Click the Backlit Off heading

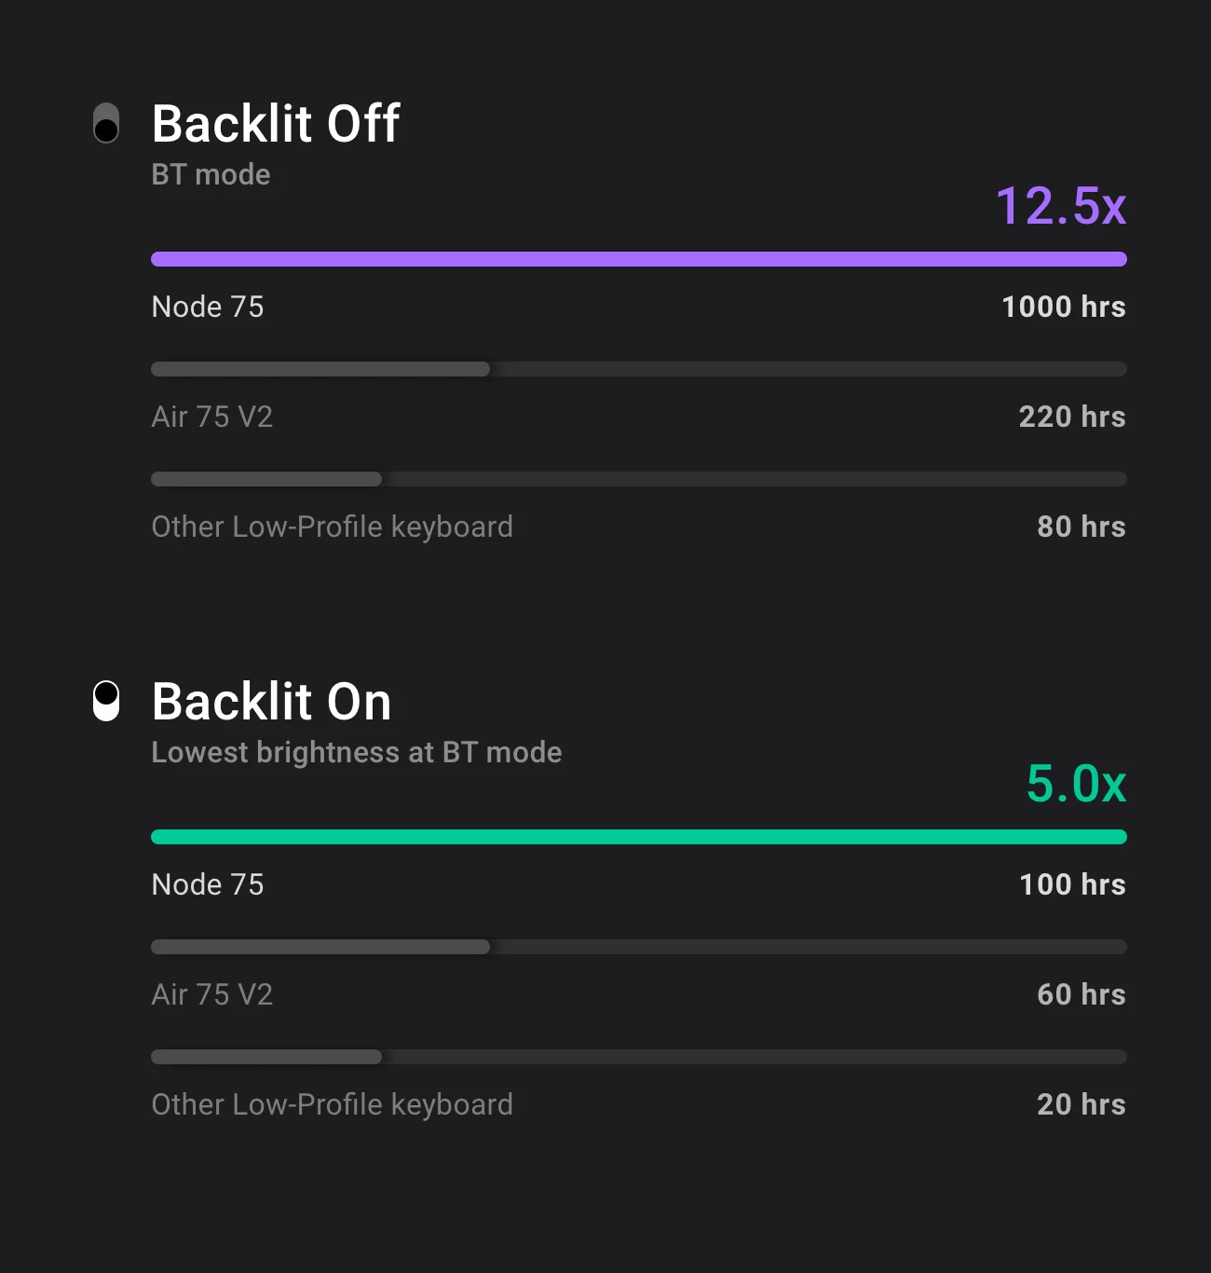point(276,123)
